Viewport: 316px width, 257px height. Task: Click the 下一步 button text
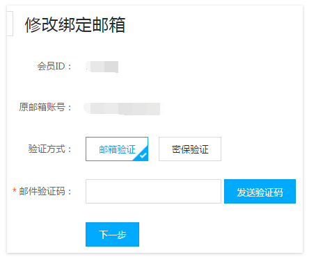113,235
